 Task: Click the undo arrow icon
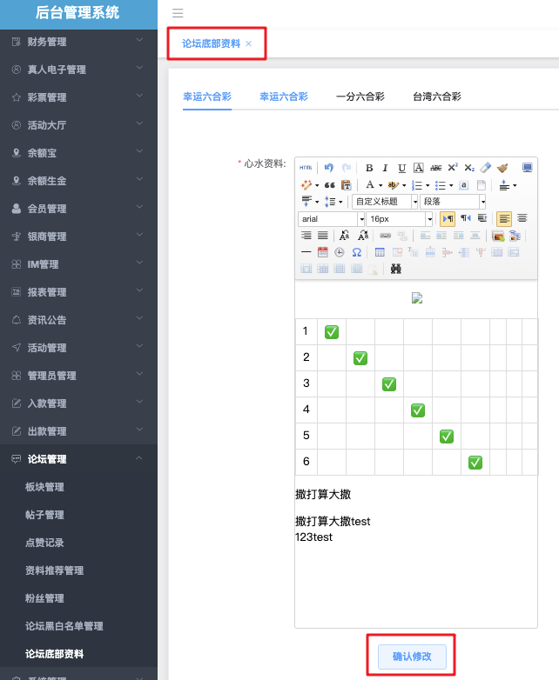point(328,168)
